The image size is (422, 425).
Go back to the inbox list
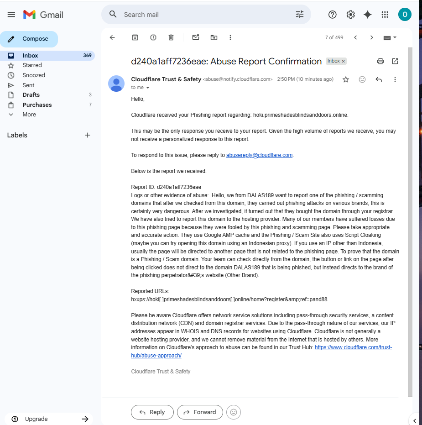[x=112, y=37]
